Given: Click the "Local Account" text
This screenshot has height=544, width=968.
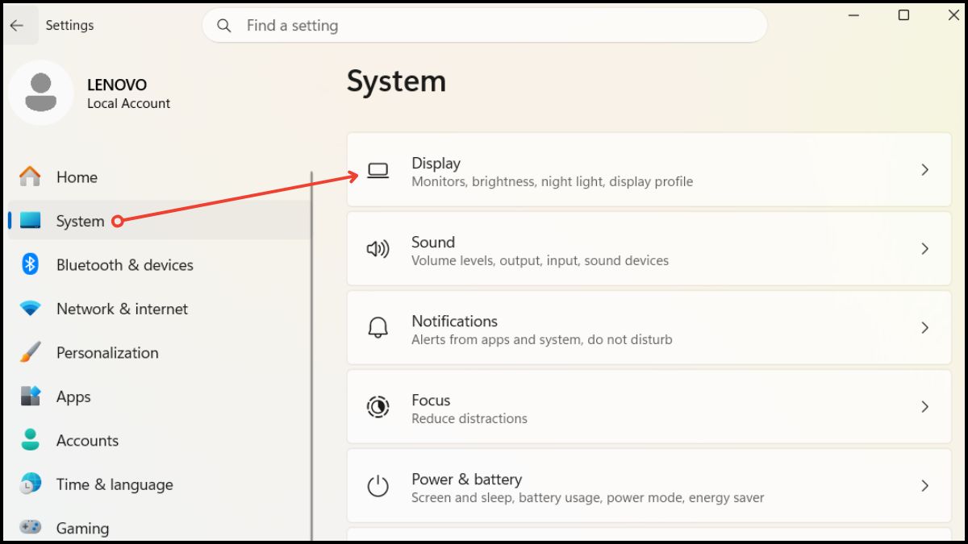Looking at the screenshot, I should pyautogui.click(x=128, y=103).
